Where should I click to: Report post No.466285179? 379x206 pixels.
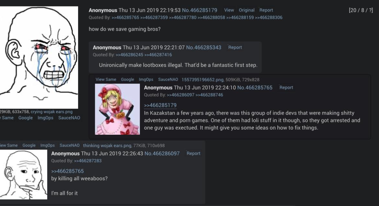point(266,10)
